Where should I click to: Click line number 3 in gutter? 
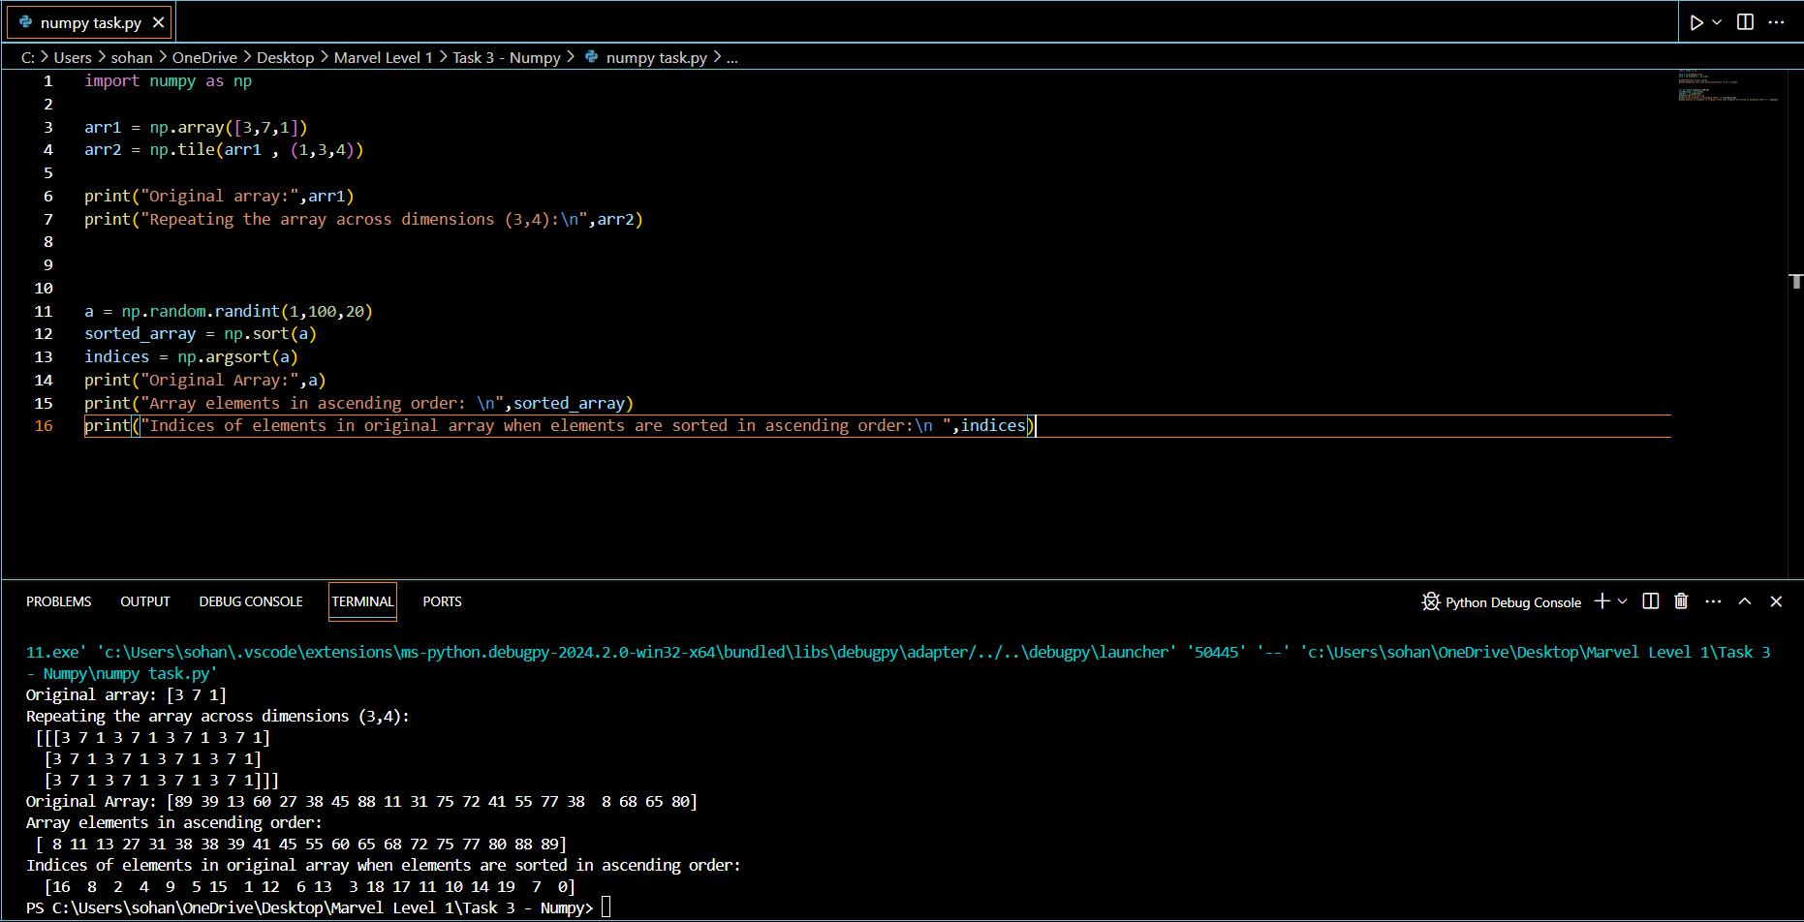[x=48, y=127]
